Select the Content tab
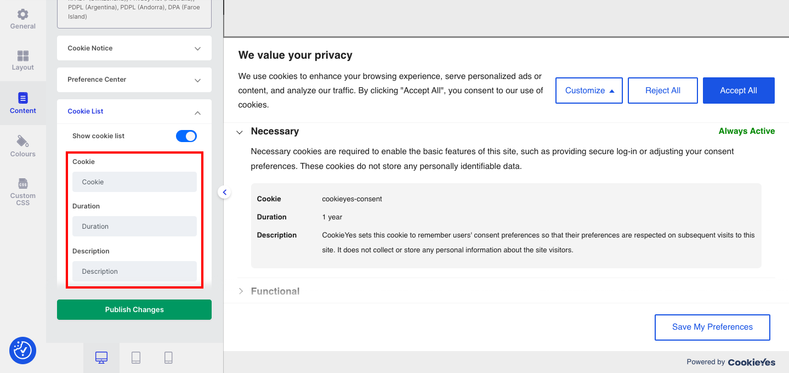789x373 pixels. [x=23, y=103]
